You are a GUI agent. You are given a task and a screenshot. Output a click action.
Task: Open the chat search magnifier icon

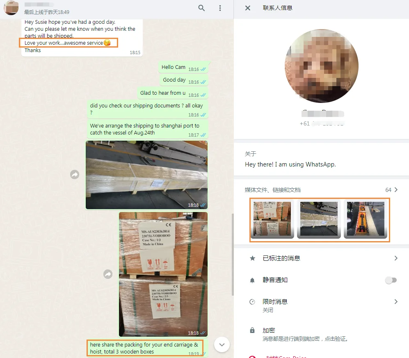pyautogui.click(x=201, y=8)
